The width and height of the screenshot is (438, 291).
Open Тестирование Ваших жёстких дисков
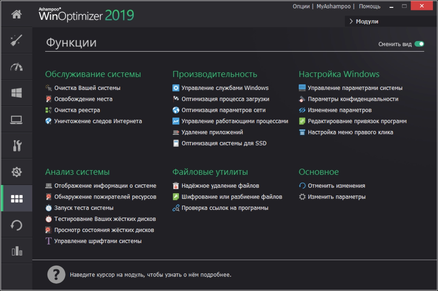pyautogui.click(x=105, y=219)
